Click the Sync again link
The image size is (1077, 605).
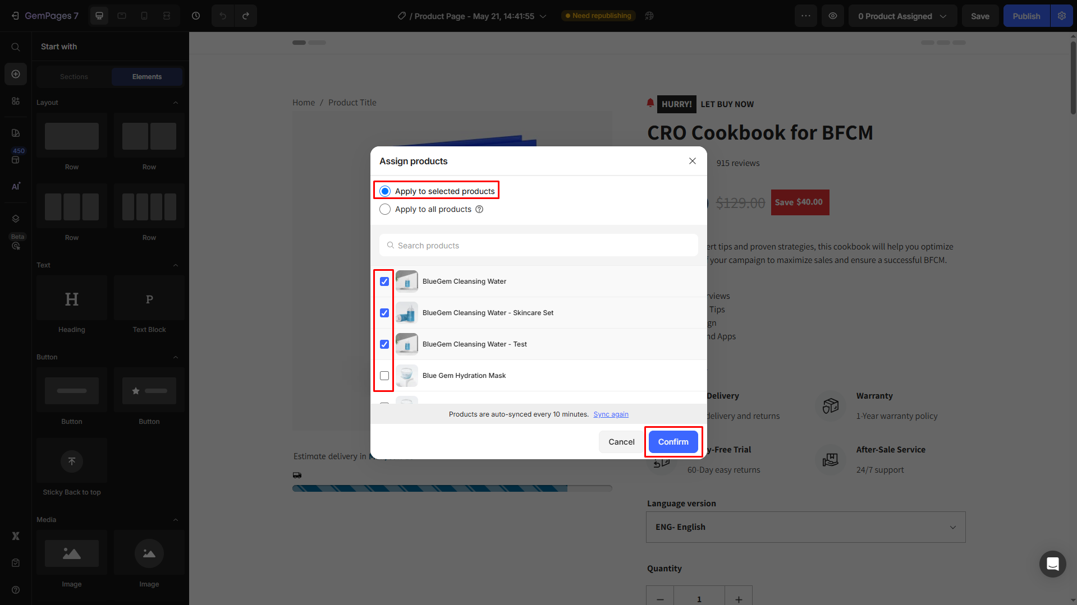point(611,414)
